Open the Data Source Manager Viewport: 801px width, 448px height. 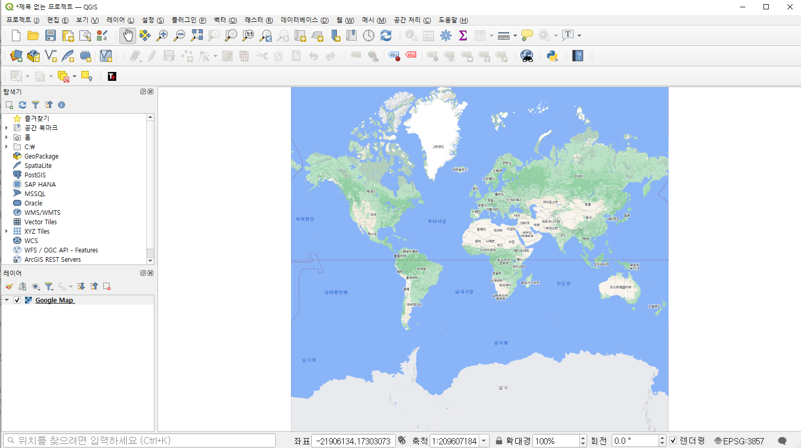[x=15, y=56]
